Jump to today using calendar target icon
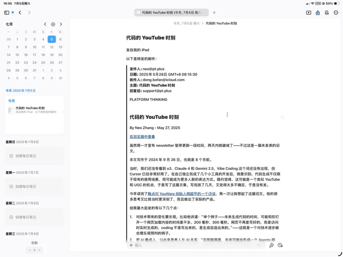Screen dimensions: 343x257 [x=53, y=24]
